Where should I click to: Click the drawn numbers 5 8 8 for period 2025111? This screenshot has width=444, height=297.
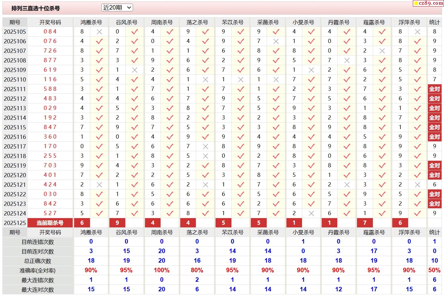pyautogui.click(x=50, y=89)
